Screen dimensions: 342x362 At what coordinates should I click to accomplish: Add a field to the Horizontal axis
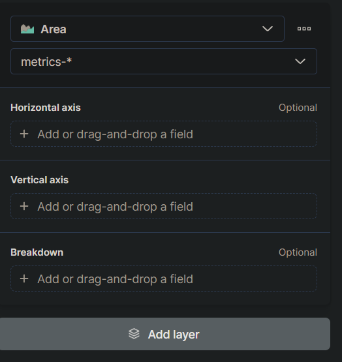[x=164, y=134]
